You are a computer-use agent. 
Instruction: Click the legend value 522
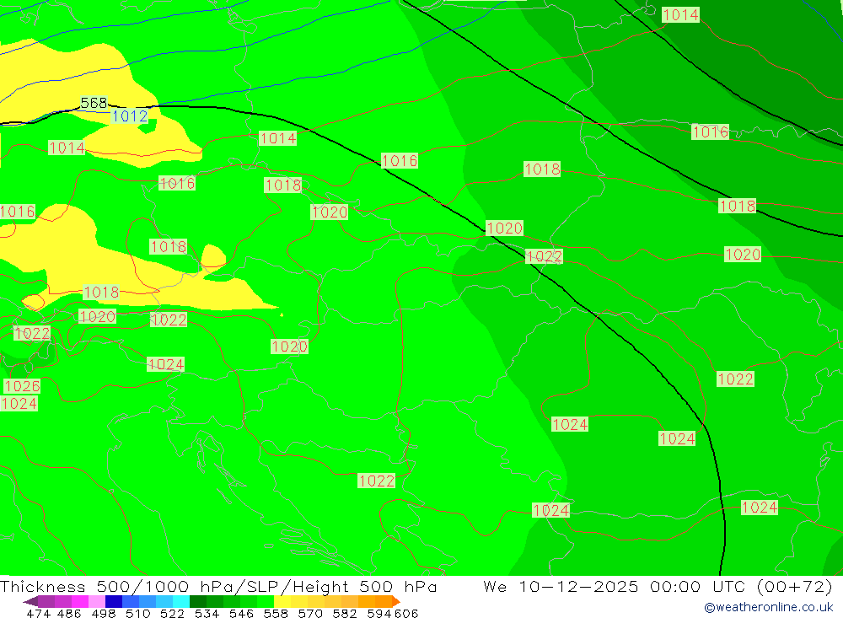point(172,613)
